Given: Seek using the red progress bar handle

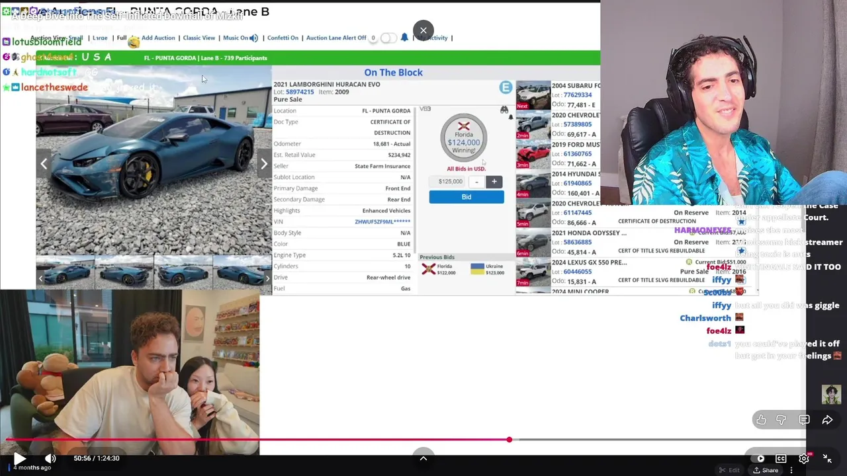Looking at the screenshot, I should coord(509,440).
